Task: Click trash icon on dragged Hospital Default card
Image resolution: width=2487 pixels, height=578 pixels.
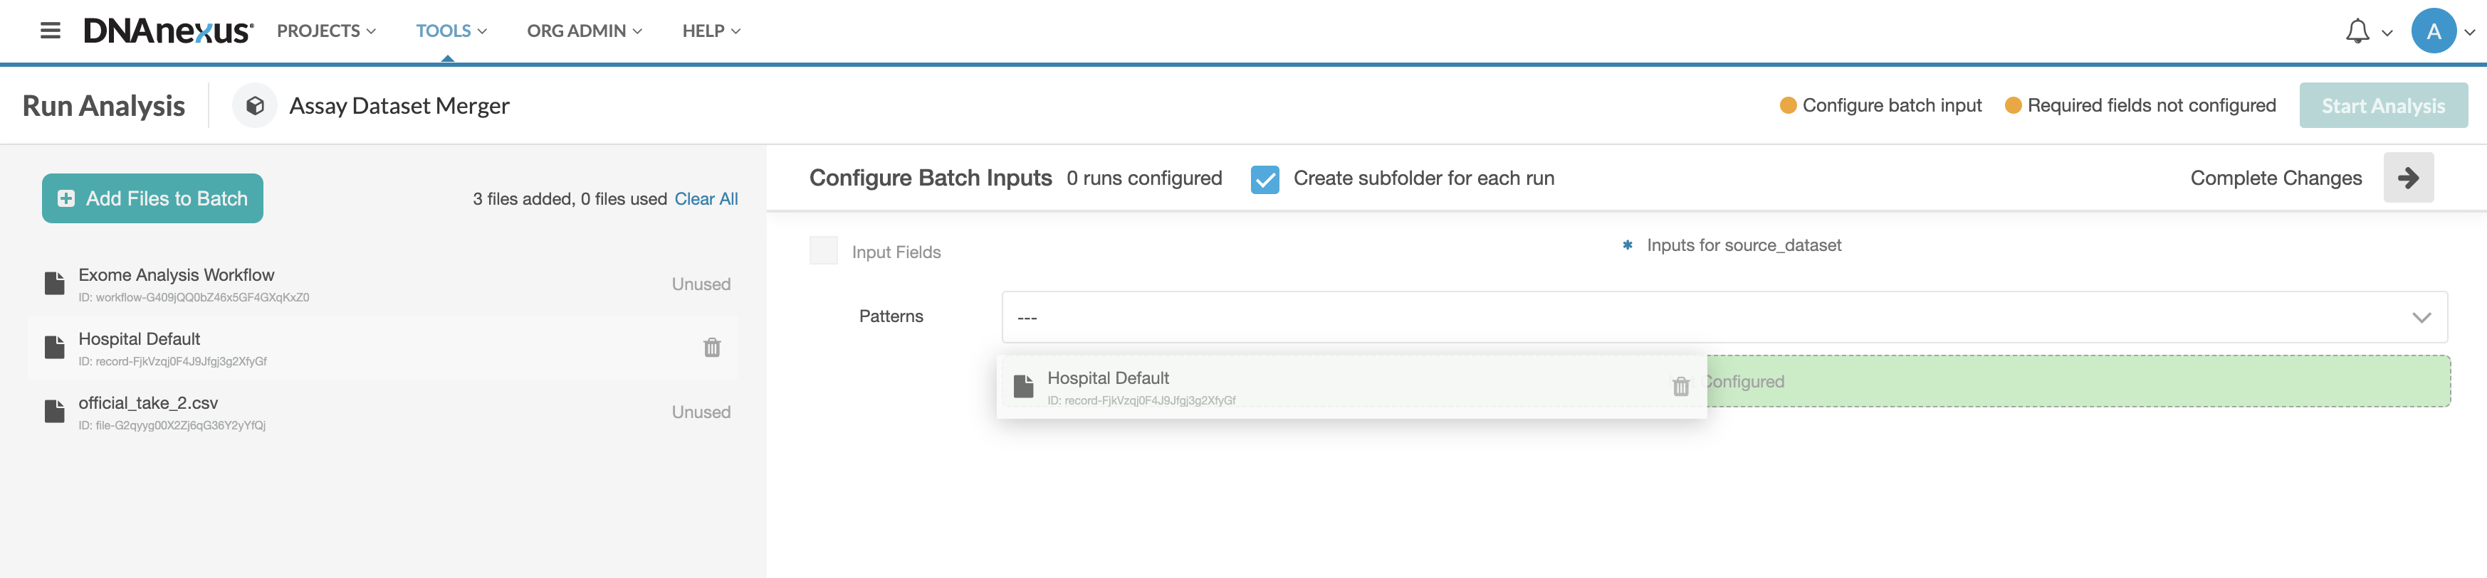Action: 1681,386
